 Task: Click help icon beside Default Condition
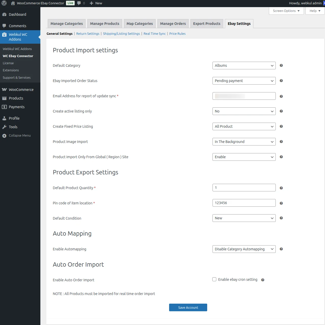281,218
